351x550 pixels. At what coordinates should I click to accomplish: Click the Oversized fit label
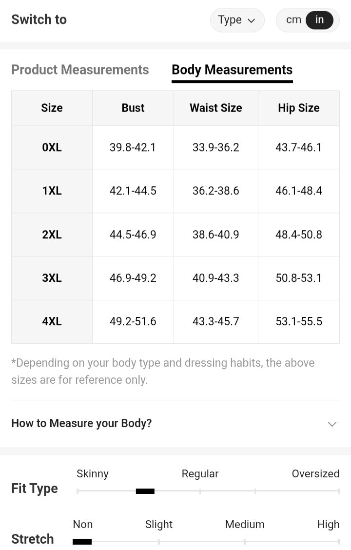click(x=315, y=474)
